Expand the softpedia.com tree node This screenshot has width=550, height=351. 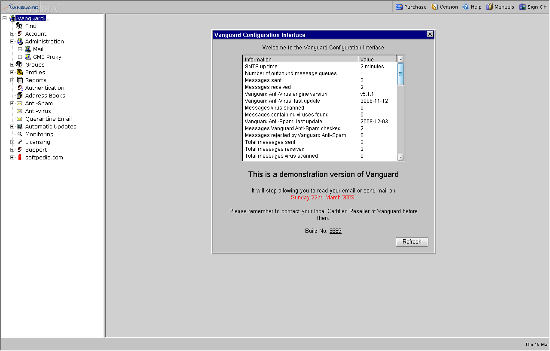click(x=12, y=157)
